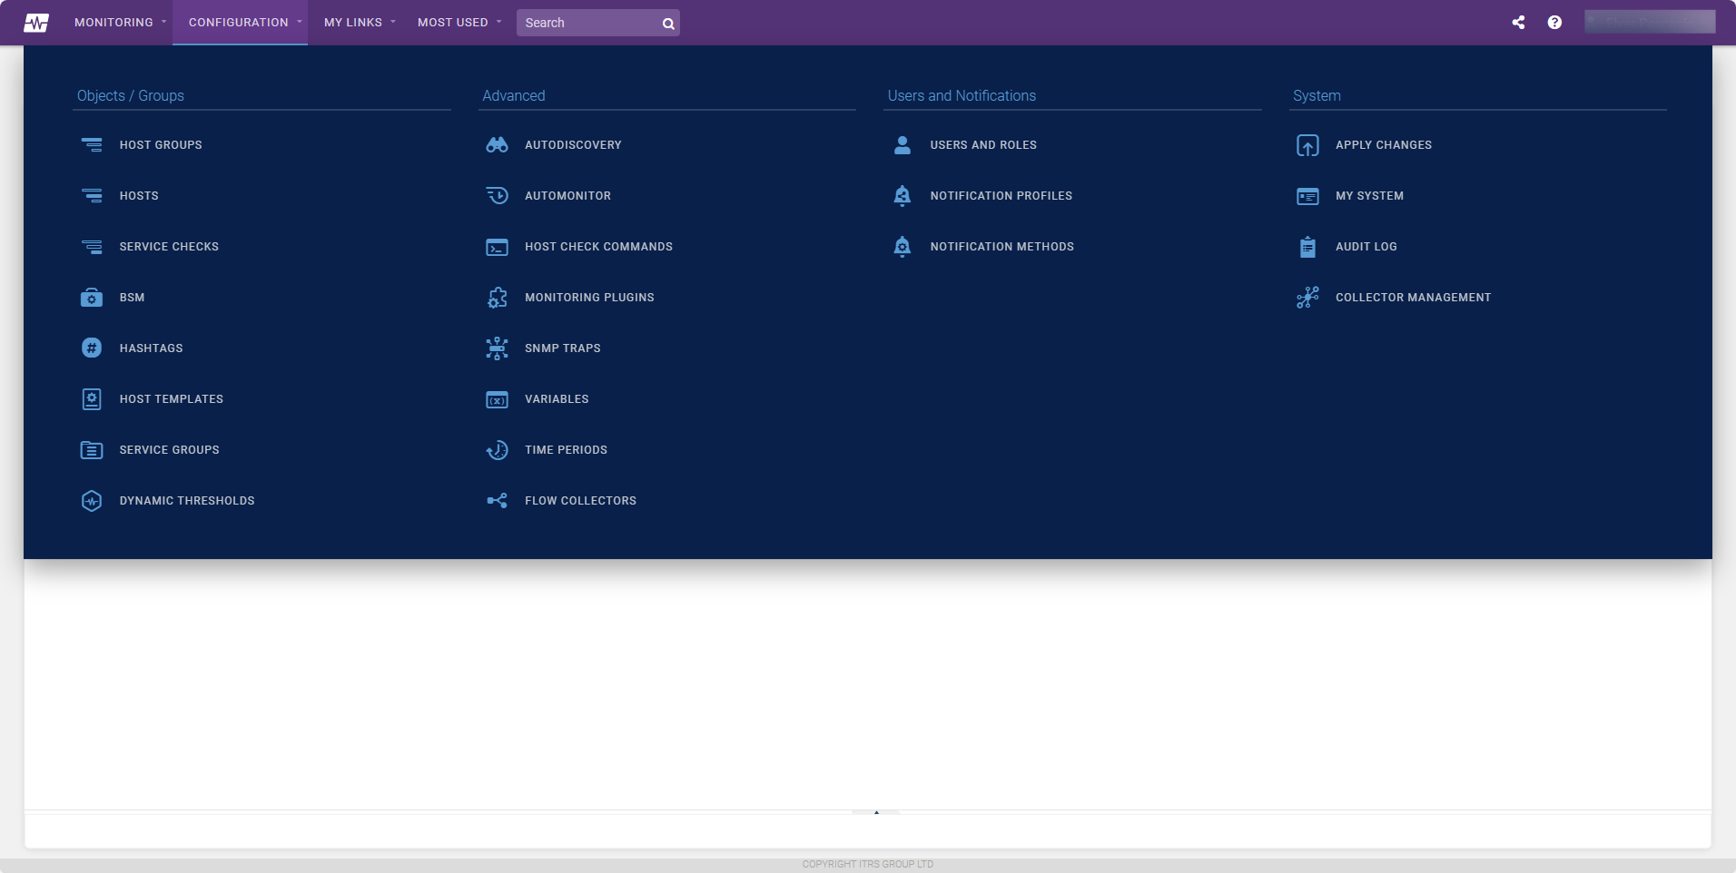Click the Host Check Commands terminal icon

coord(497,247)
